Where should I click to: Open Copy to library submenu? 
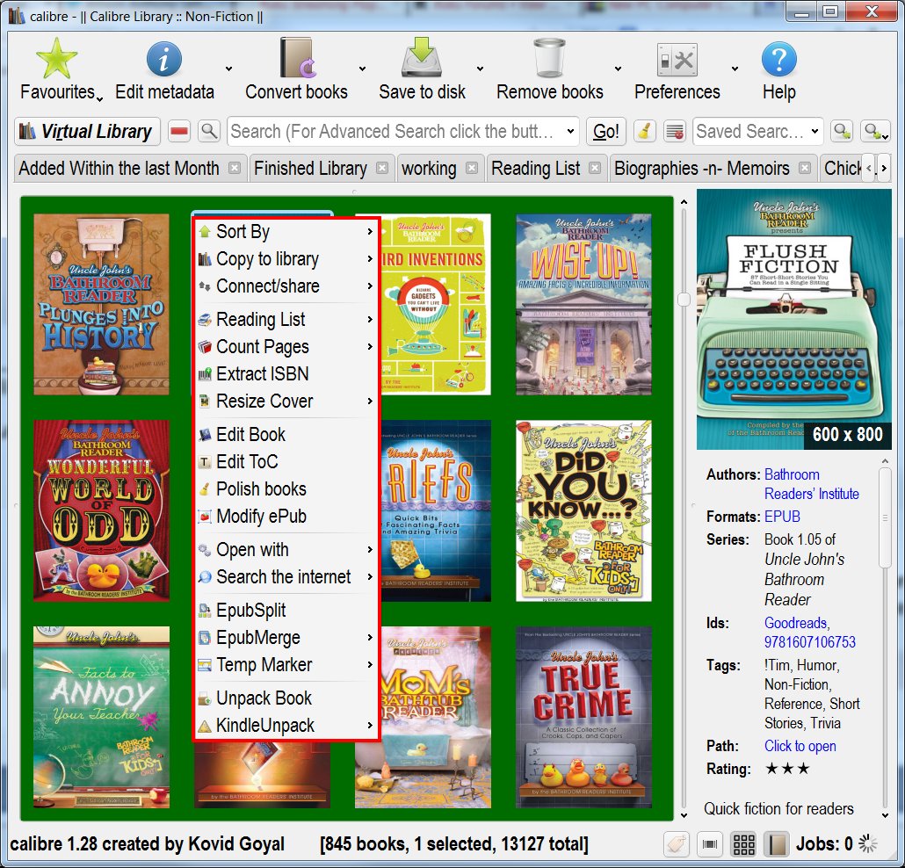click(x=286, y=259)
